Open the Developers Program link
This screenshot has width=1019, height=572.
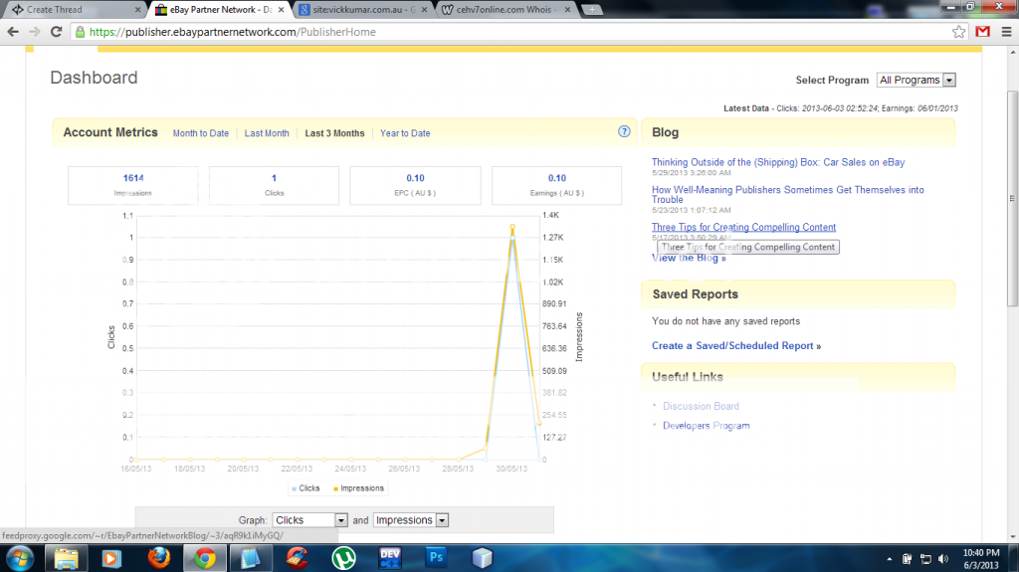tap(706, 426)
